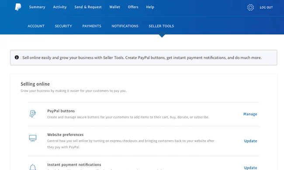
Task: Switch to the NOTIFICATIONS tab
Action: (125, 26)
